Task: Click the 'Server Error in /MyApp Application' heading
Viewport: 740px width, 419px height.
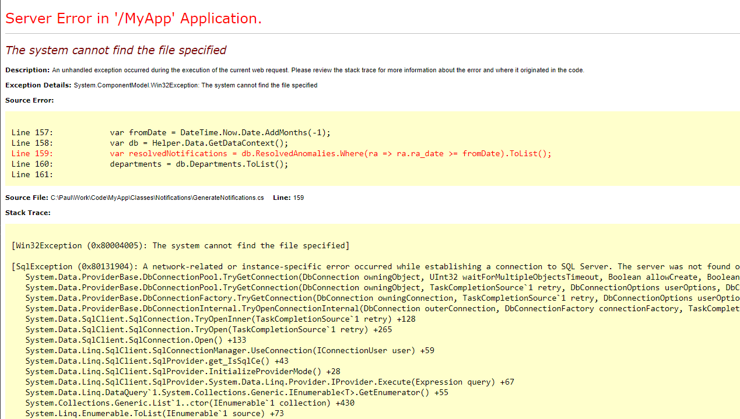Action: click(x=134, y=19)
